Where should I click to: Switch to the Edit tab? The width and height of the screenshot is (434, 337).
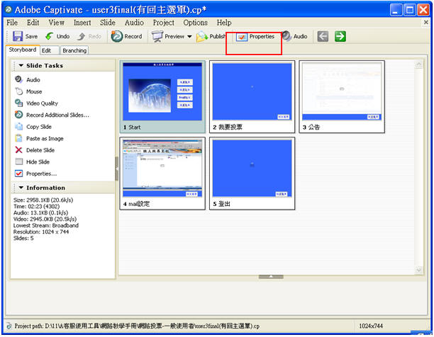coord(49,50)
